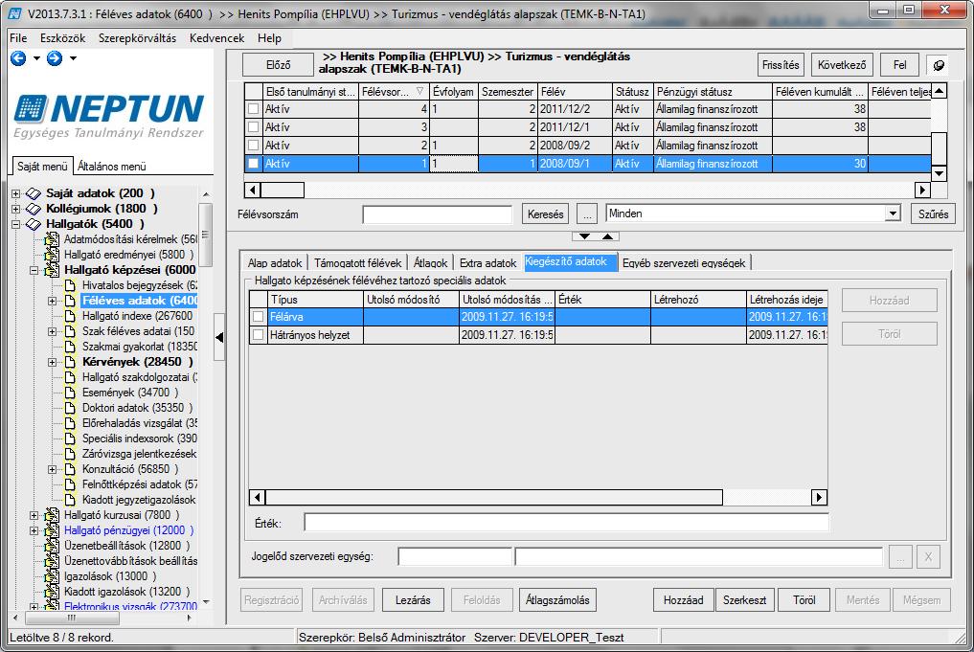Open the Eszközök menu
This screenshot has width=974, height=652.
pyautogui.click(x=63, y=38)
